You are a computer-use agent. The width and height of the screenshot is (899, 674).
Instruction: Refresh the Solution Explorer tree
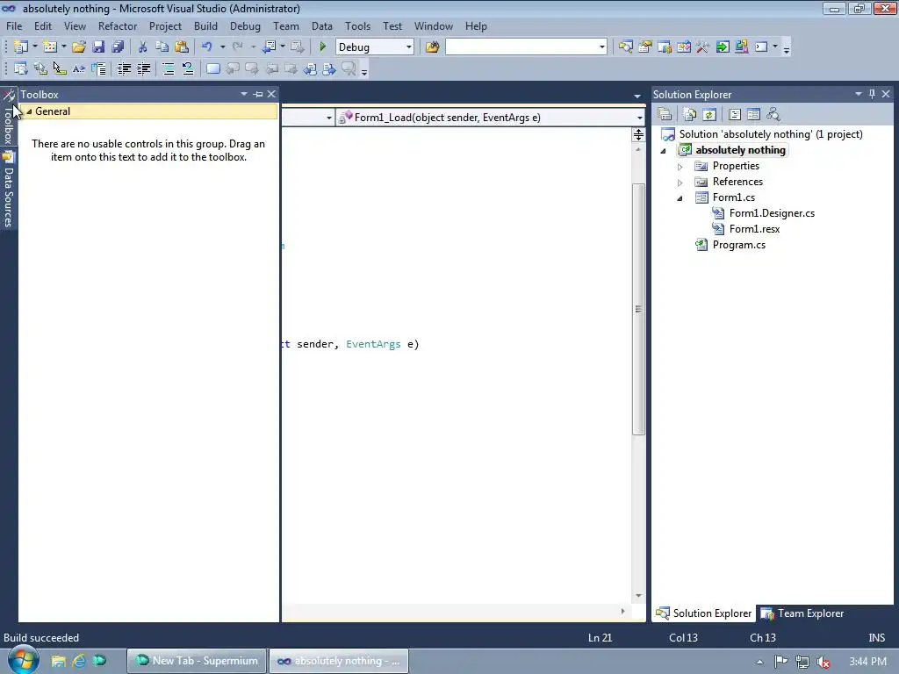pos(709,115)
